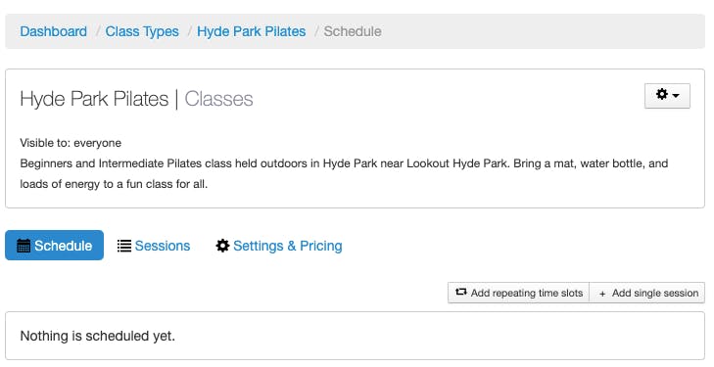
Task: Open Hyde Park Pilates breadcrumb link
Action: click(252, 31)
